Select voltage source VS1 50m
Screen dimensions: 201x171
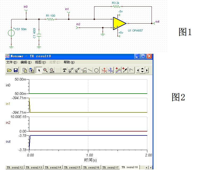click(x=11, y=33)
